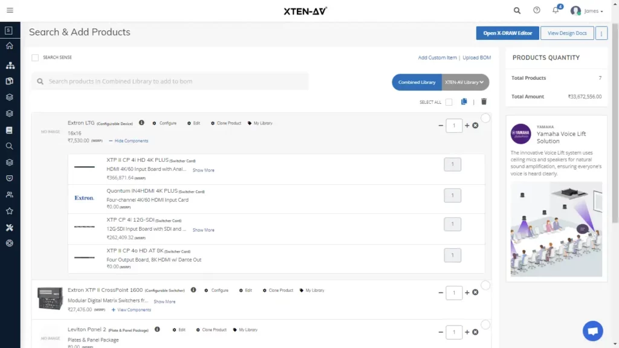Open the hamburger menu
The image size is (619, 348).
[10, 10]
